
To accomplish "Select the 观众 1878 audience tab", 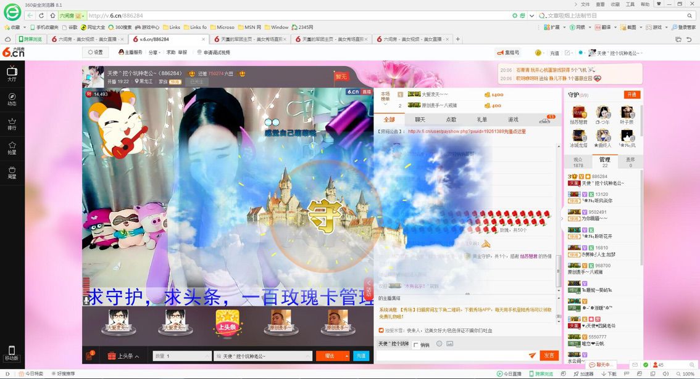I will pyautogui.click(x=578, y=162).
